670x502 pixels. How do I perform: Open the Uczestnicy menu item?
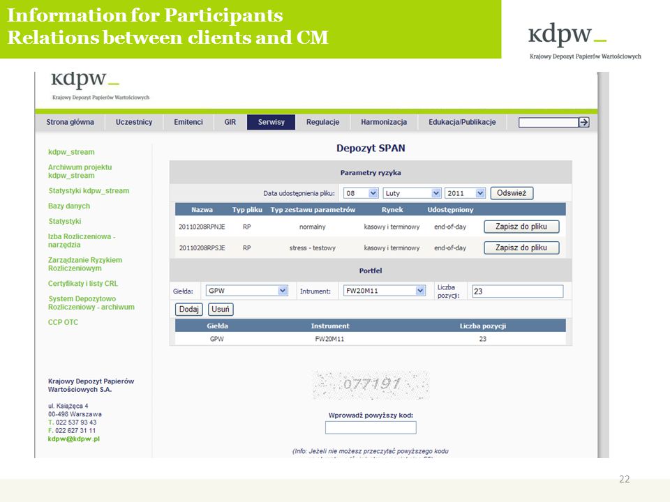point(134,122)
